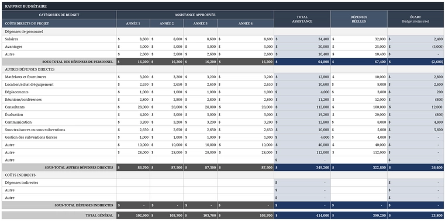Select the ÉCART Budget moins réel header

click(x=415, y=19)
